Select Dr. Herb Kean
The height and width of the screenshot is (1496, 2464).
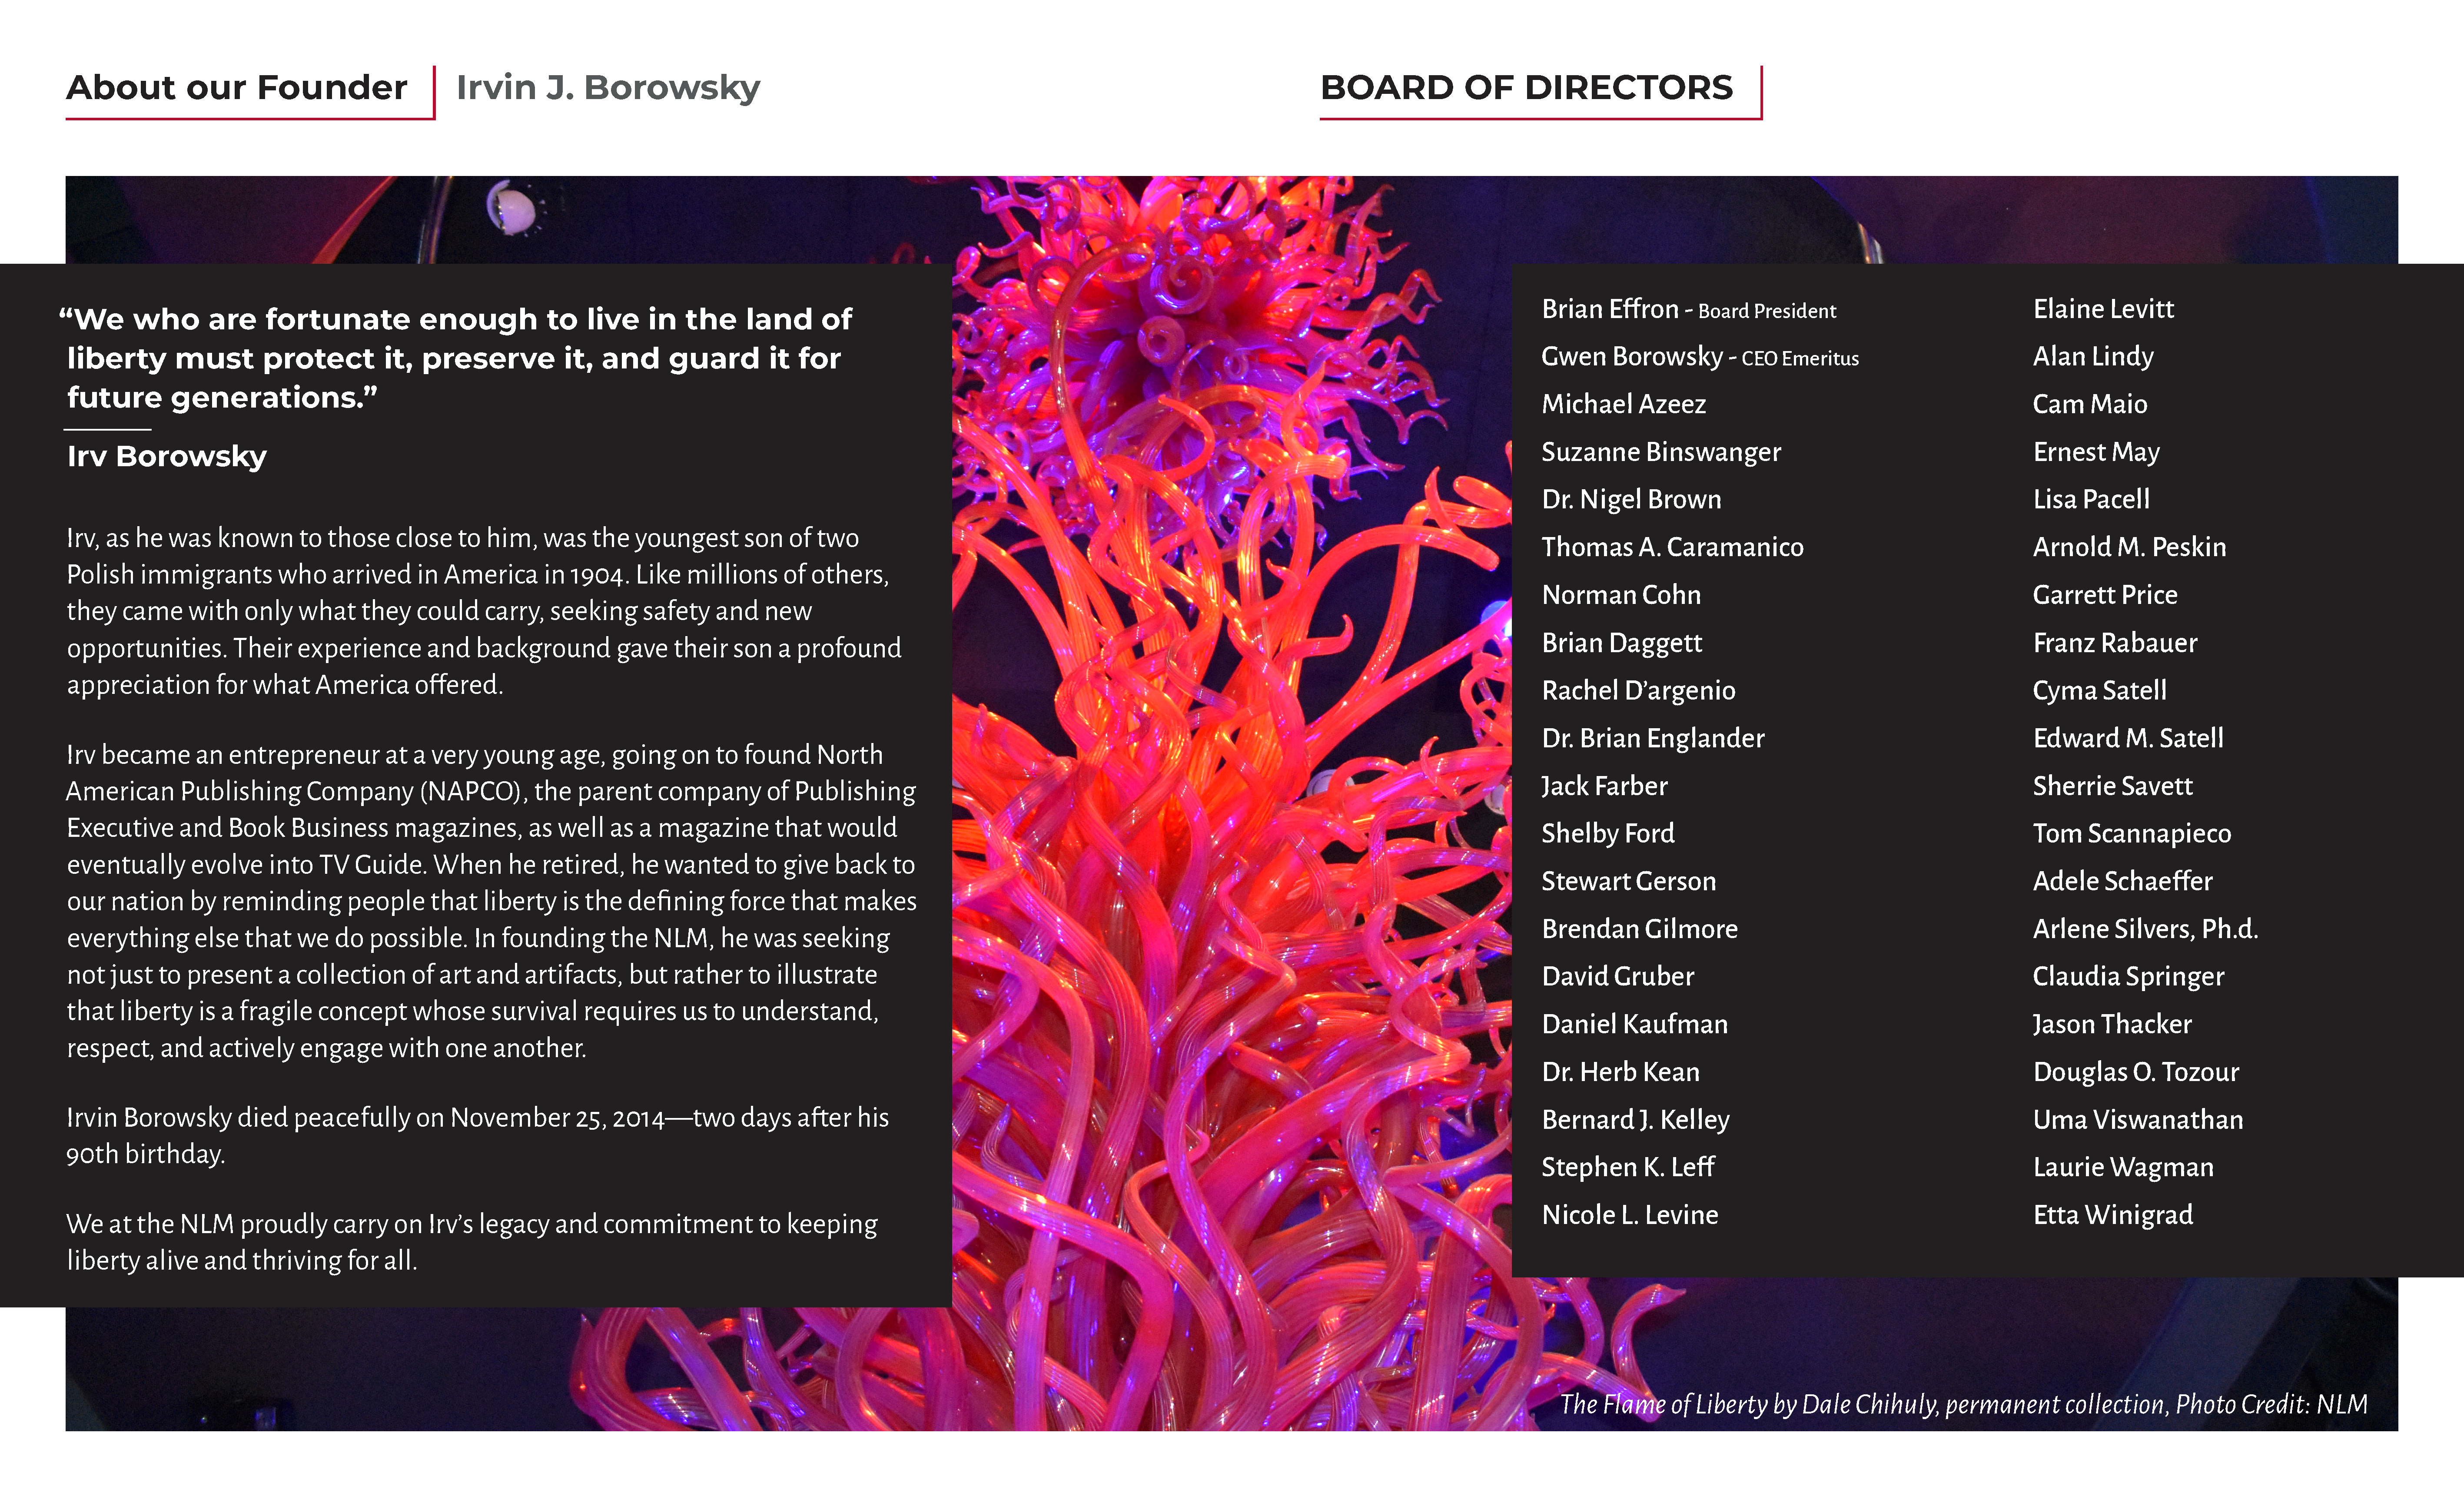(x=1620, y=1072)
